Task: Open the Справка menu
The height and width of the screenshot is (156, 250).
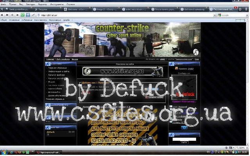Action: coord(71,4)
